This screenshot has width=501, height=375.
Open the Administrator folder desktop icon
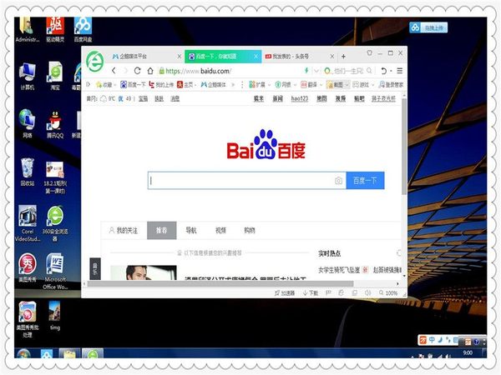28,30
